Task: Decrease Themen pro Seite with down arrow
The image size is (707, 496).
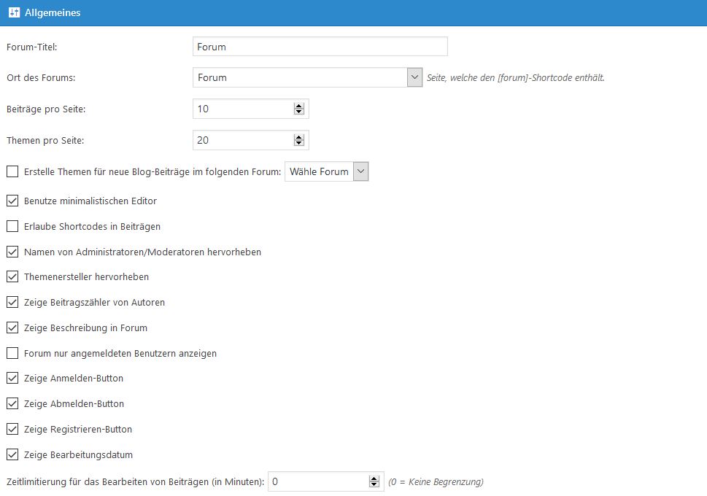Action: [298, 143]
